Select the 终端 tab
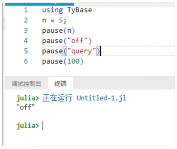177x149 pixels. click(x=60, y=84)
